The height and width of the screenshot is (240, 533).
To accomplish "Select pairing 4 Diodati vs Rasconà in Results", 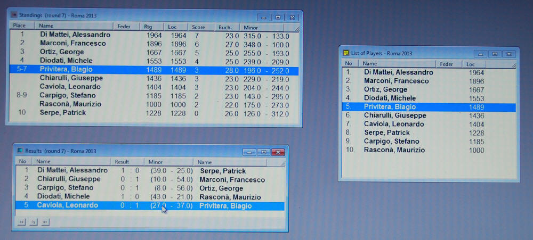I will 150,197.
